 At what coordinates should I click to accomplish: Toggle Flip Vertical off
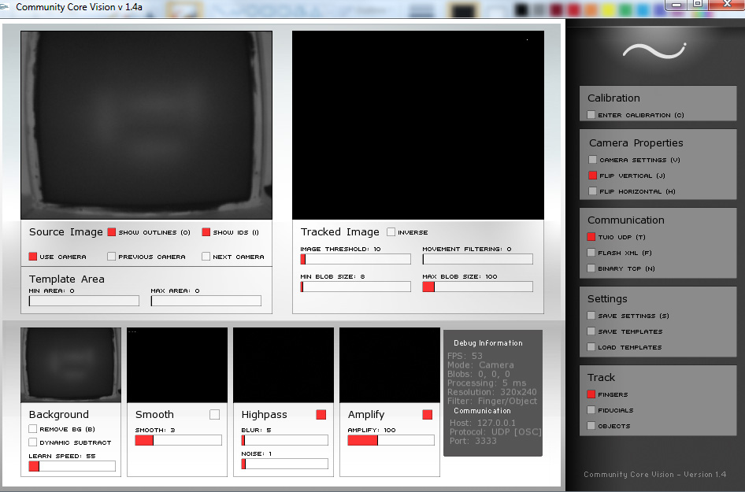tap(592, 176)
